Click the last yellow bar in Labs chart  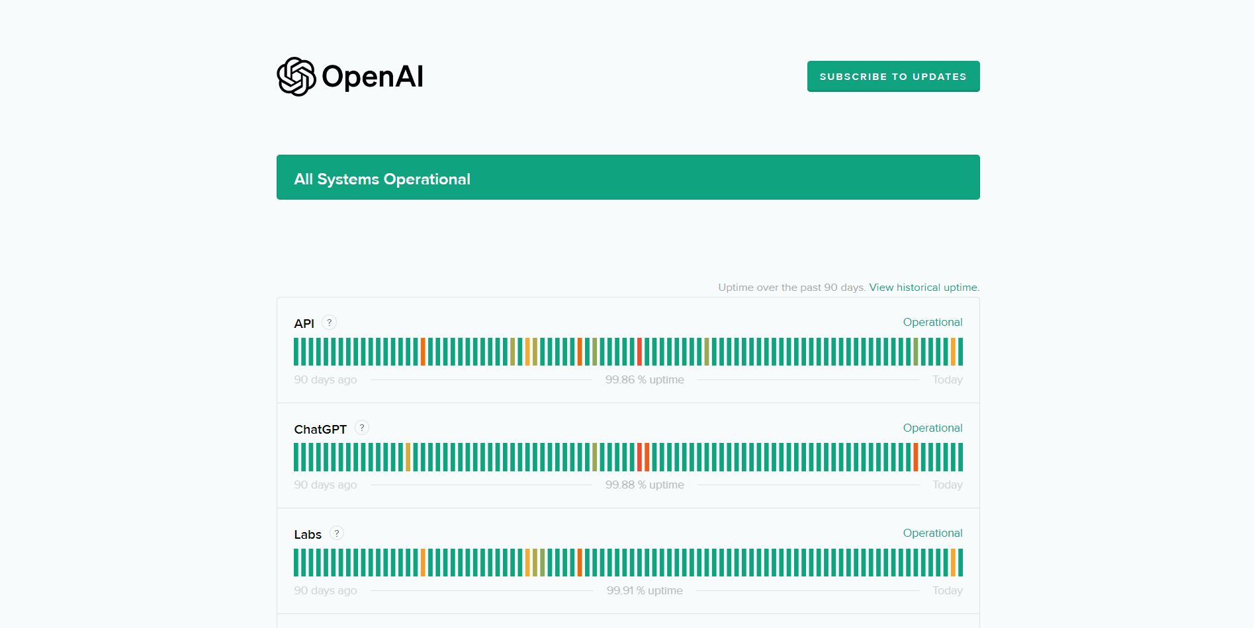tap(953, 563)
